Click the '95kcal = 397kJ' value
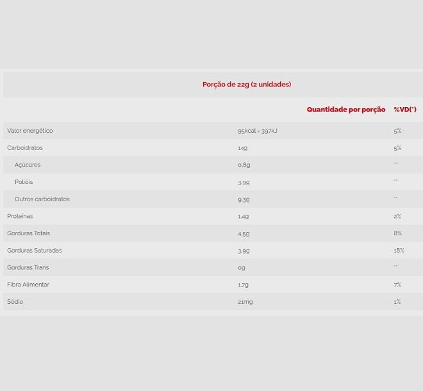This screenshot has width=423, height=391. (257, 131)
